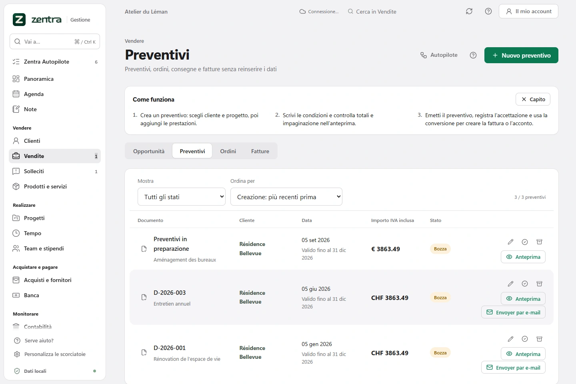Click document icon beside D-2026-001
576x384 pixels.
(144, 353)
